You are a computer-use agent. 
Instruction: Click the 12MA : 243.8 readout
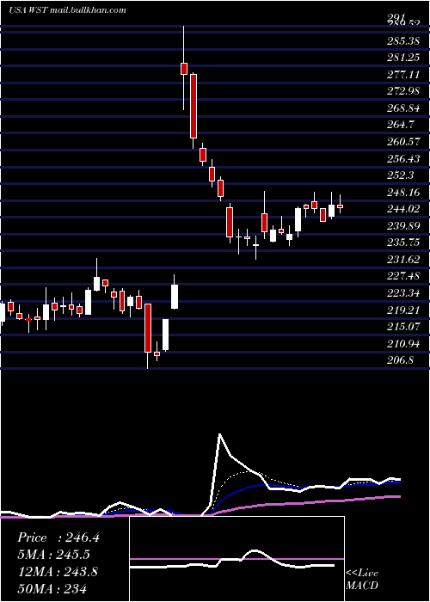click(57, 572)
